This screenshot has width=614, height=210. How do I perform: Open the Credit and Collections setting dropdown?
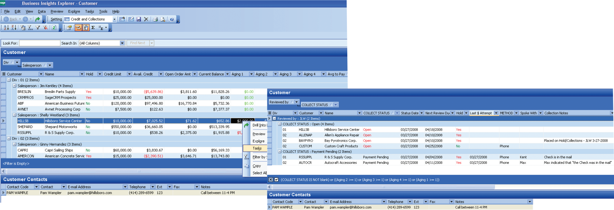[115, 19]
